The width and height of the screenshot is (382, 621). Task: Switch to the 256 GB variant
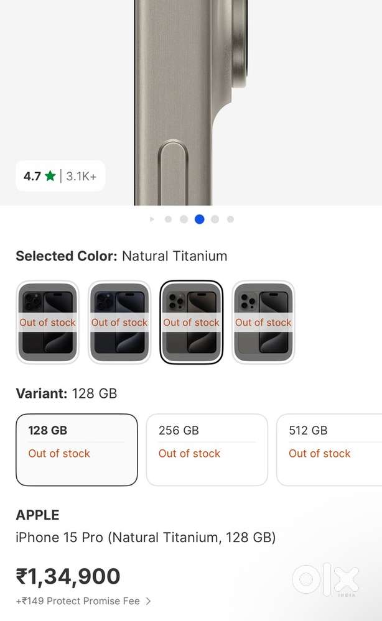tap(207, 449)
